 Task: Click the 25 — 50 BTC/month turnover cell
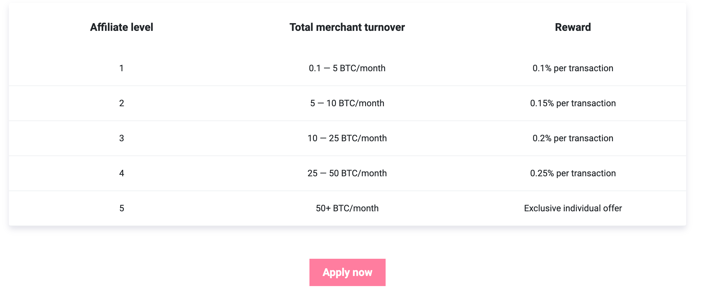347,173
